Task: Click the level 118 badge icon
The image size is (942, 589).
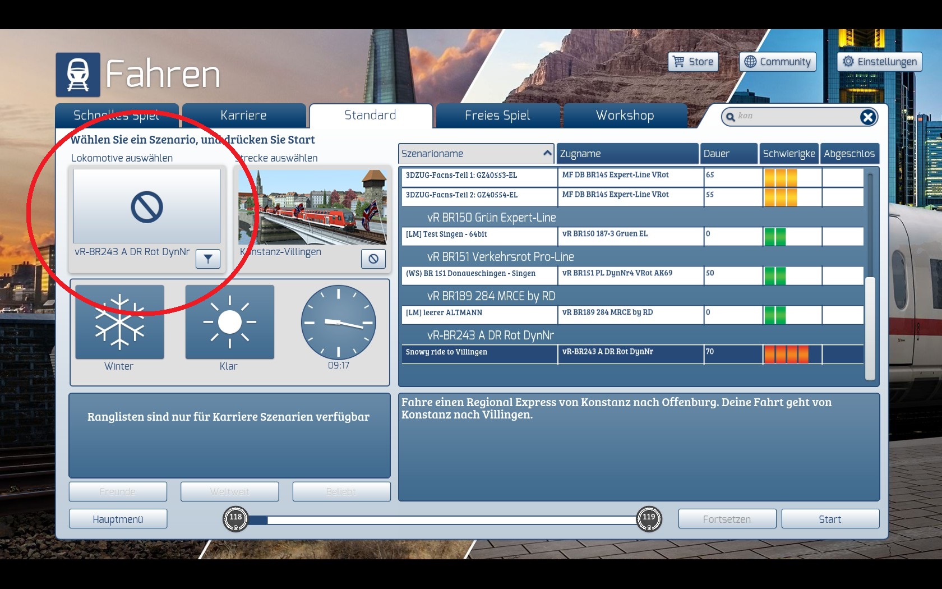Action: point(235,519)
